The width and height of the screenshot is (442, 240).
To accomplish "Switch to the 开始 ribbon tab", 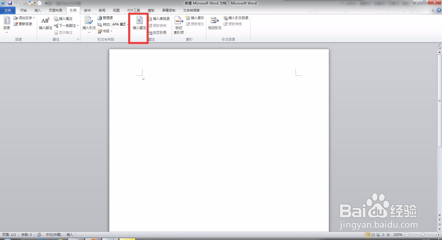I will [x=23, y=11].
